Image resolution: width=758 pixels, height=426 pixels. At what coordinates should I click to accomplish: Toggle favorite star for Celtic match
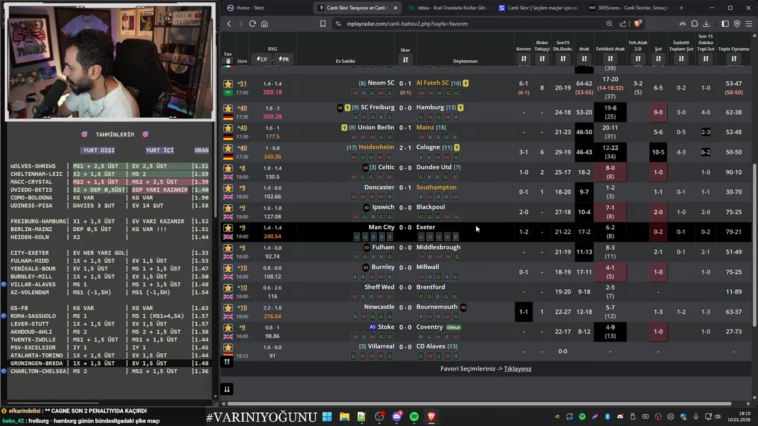(x=228, y=169)
